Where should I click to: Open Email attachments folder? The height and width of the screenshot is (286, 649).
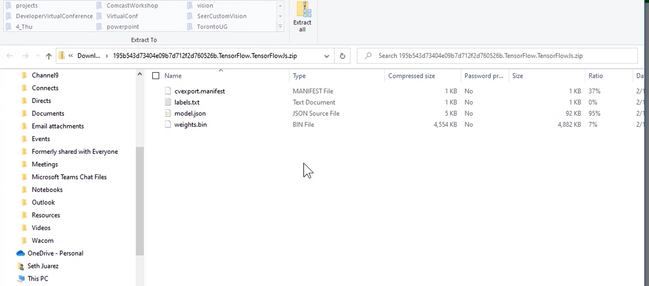(58, 126)
